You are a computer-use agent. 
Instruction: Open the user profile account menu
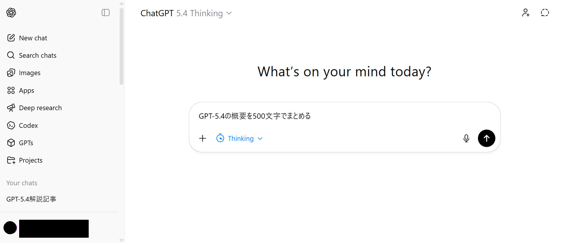pos(46,228)
